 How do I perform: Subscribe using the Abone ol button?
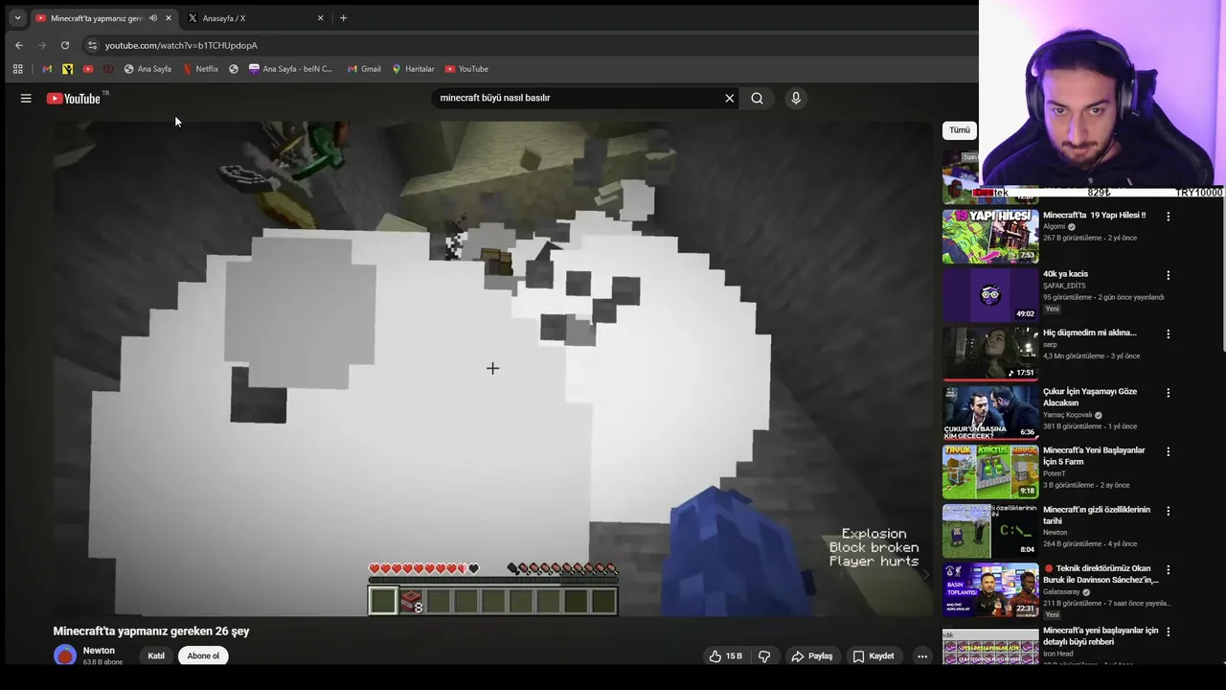[x=203, y=656]
